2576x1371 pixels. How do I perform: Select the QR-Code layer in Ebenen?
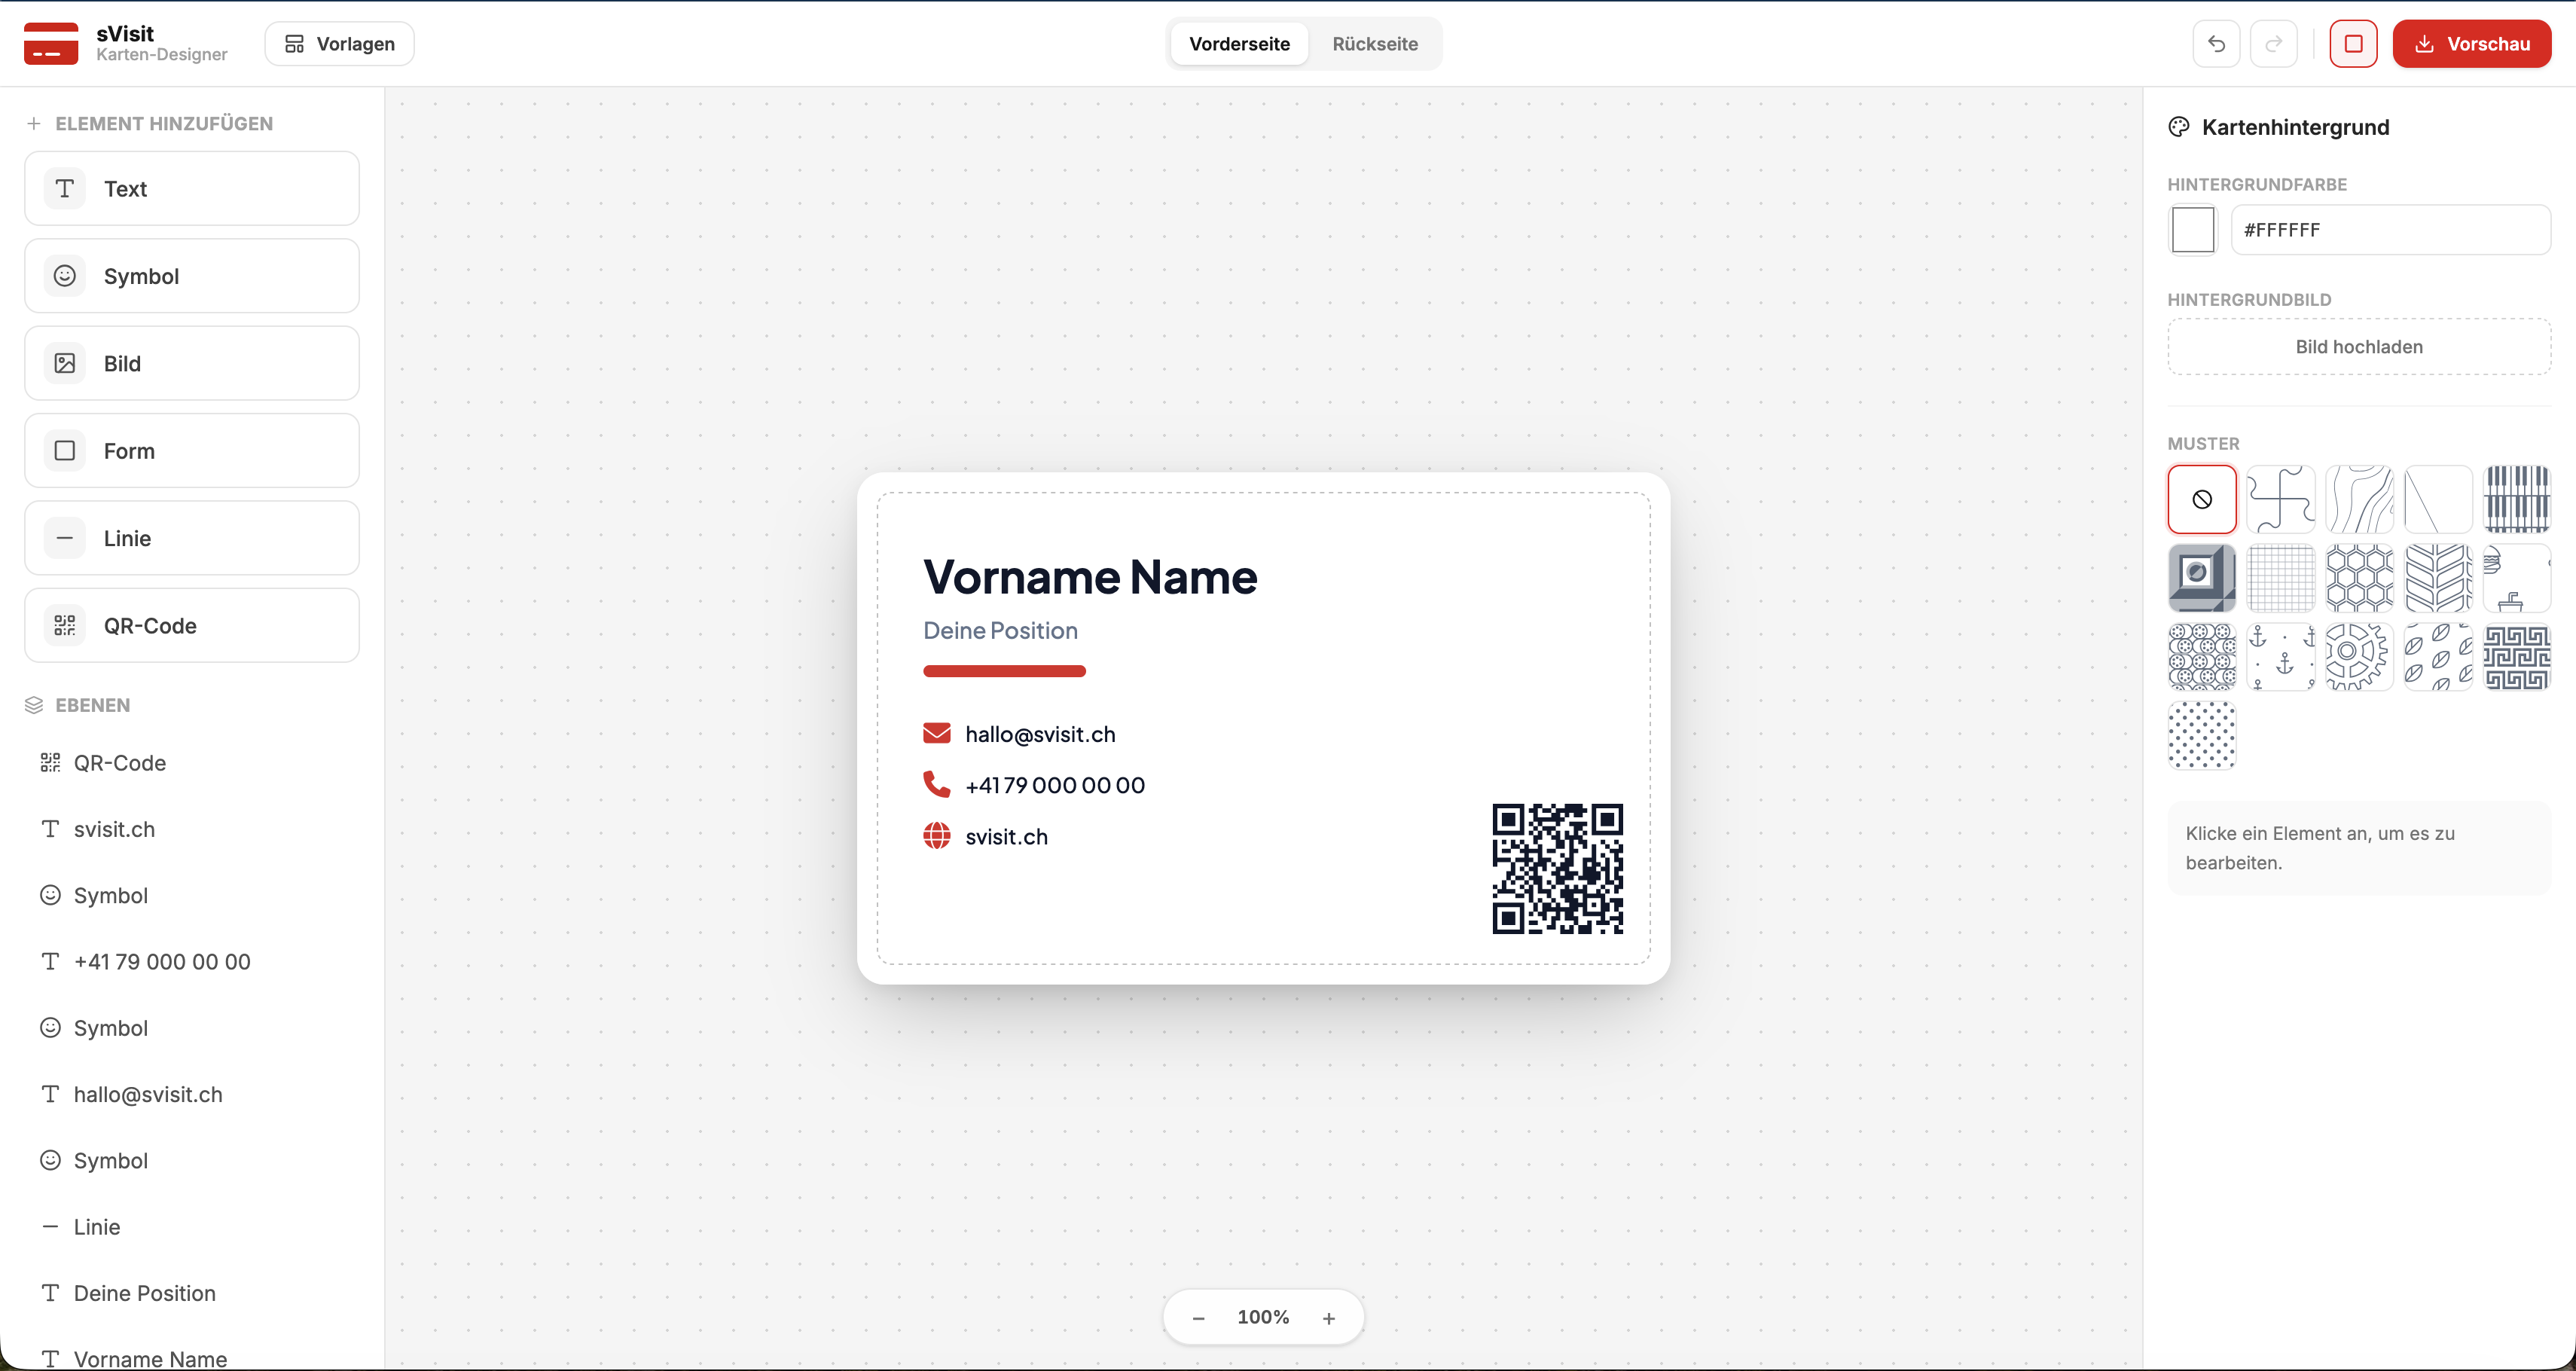(x=192, y=763)
